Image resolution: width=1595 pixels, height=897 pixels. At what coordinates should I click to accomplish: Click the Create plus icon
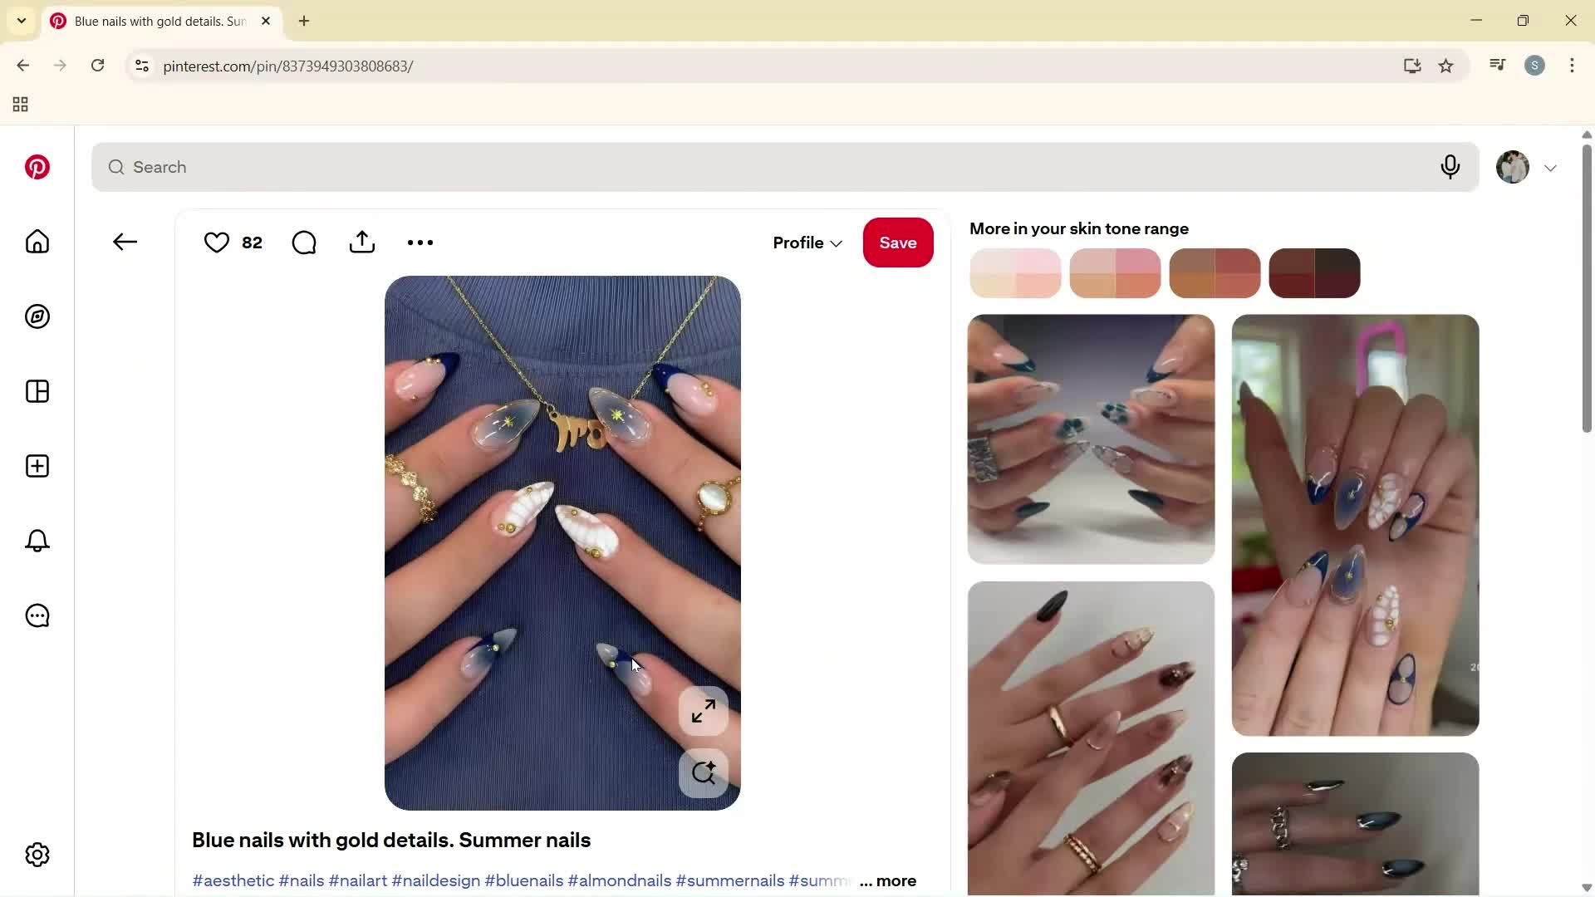click(x=37, y=466)
